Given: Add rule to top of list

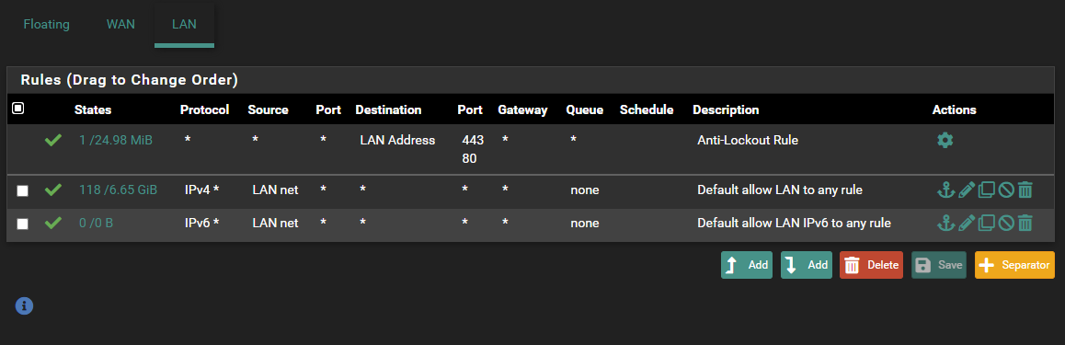Looking at the screenshot, I should tap(747, 265).
